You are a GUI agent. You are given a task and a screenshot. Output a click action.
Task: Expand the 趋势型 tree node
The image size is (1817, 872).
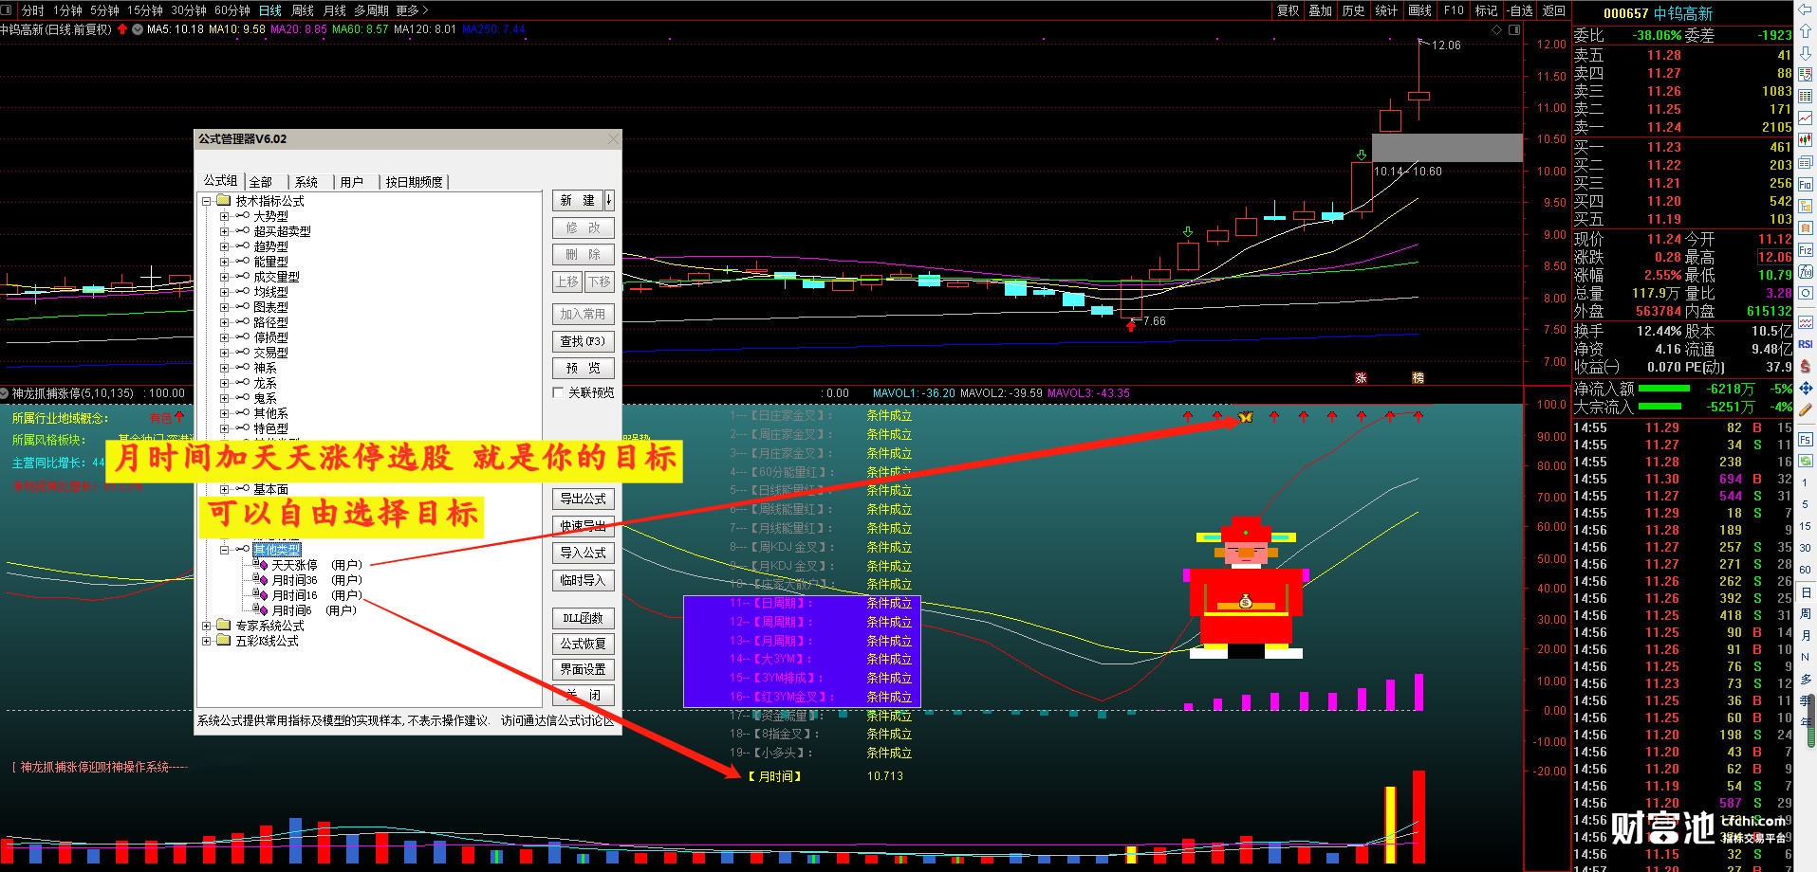pyautogui.click(x=224, y=246)
